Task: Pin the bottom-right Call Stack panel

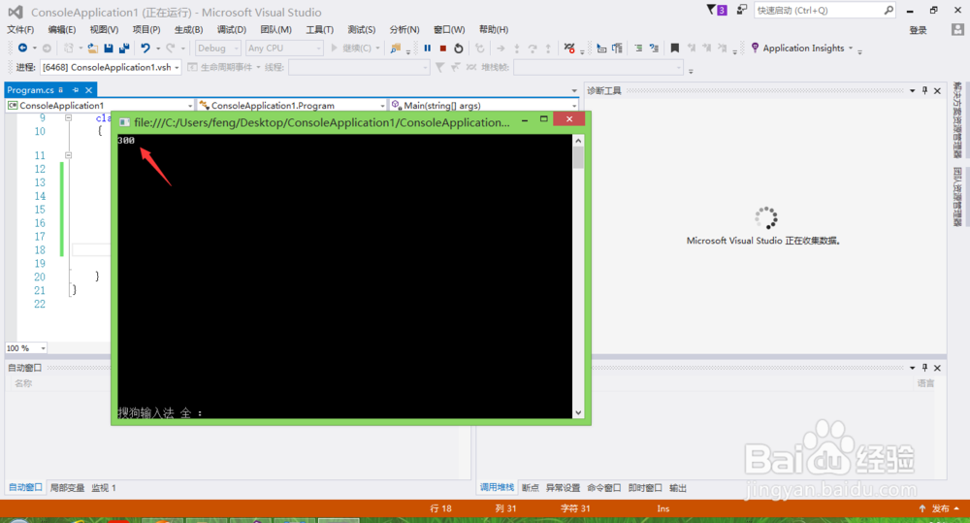Action: click(924, 368)
